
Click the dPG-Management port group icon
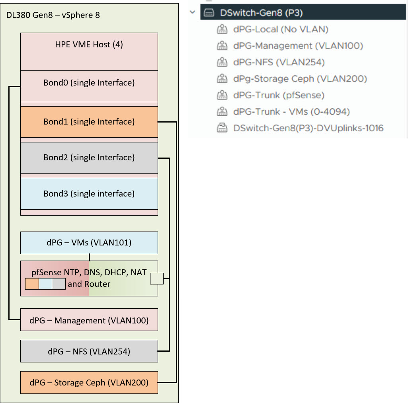221,46
